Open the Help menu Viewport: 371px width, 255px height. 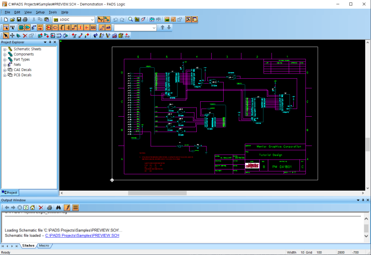pyautogui.click(x=65, y=12)
